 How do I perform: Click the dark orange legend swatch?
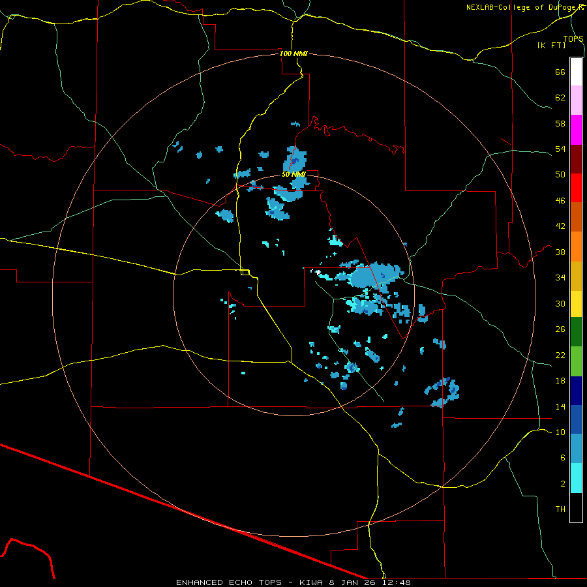[576, 217]
